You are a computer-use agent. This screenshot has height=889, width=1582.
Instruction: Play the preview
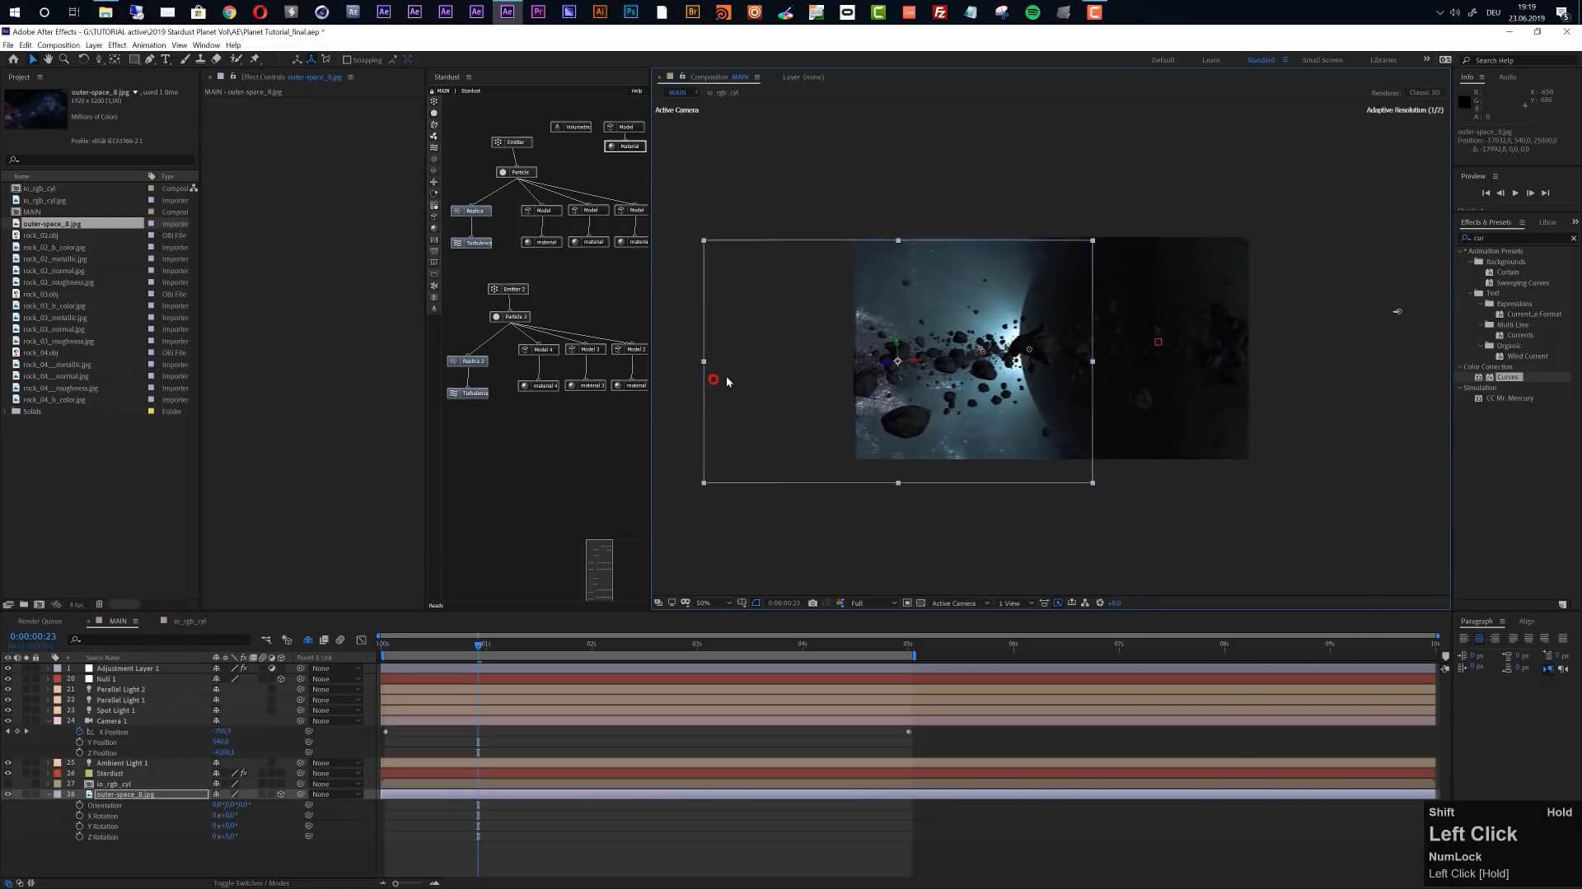(x=1515, y=193)
